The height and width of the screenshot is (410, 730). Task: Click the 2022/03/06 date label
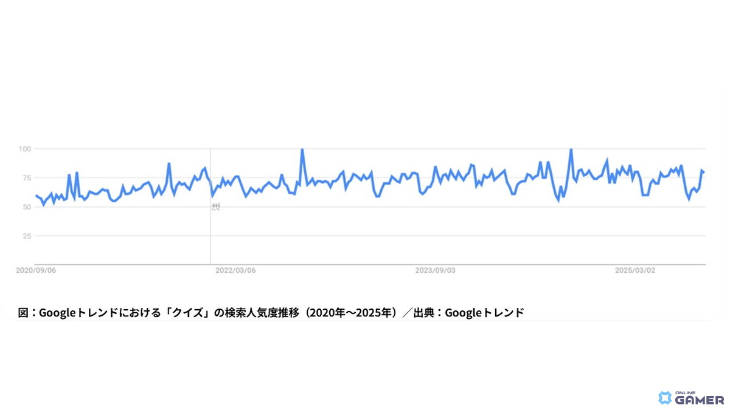point(235,270)
